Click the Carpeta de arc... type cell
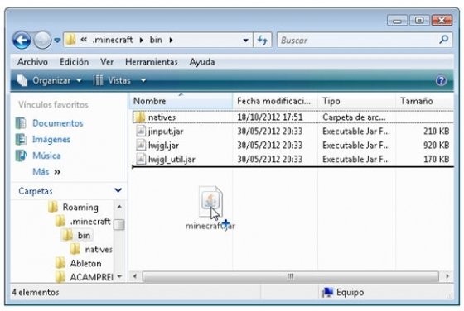Image resolution: width=464 pixels, height=311 pixels. [354, 117]
